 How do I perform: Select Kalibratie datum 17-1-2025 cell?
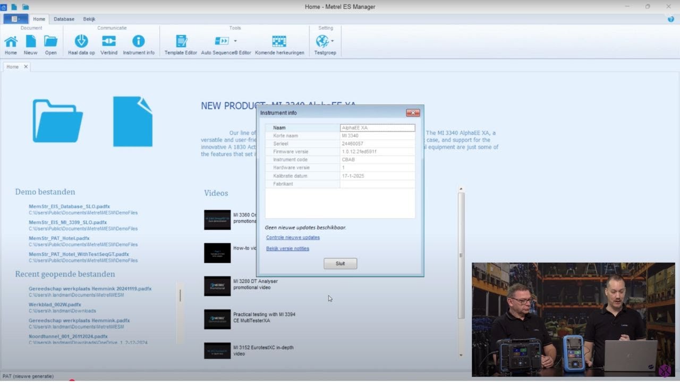(377, 176)
